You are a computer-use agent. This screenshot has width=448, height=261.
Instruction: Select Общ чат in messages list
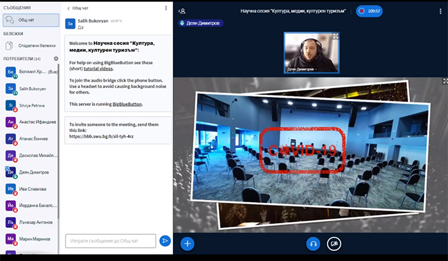[x=31, y=20]
